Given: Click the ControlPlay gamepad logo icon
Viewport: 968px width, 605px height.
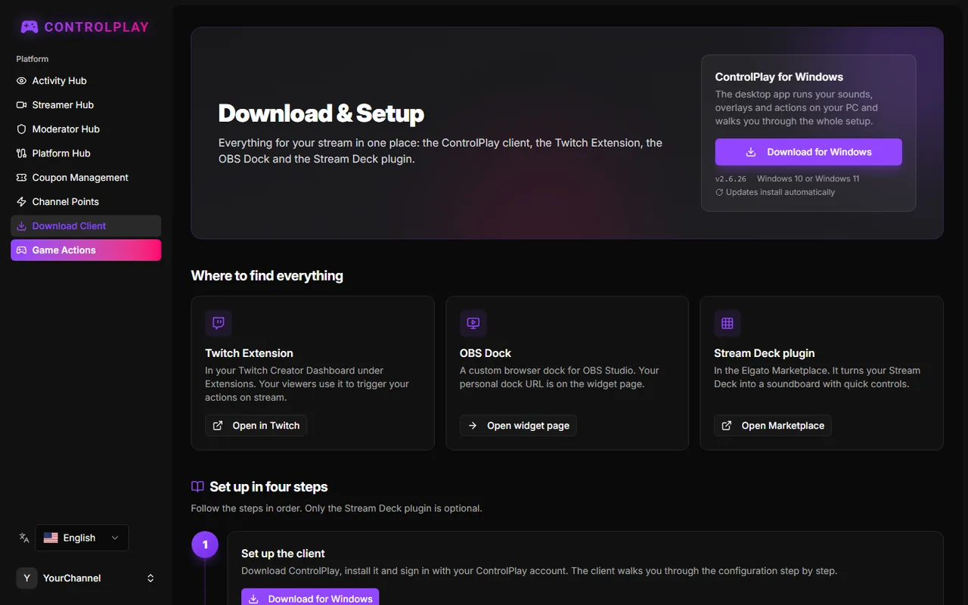Looking at the screenshot, I should tap(29, 27).
